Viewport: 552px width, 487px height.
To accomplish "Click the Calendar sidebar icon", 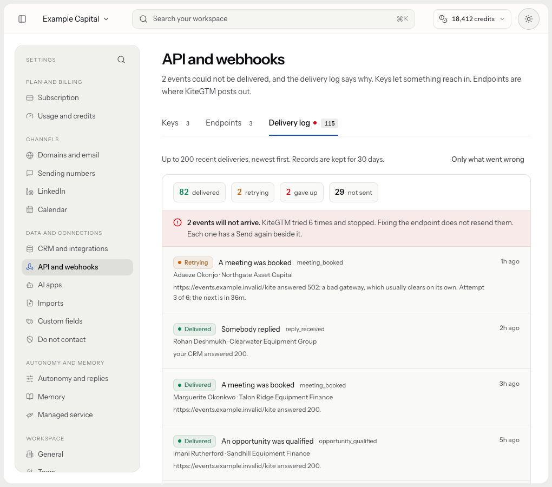I will 30,210.
